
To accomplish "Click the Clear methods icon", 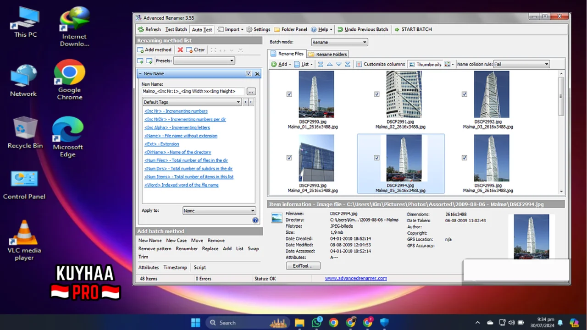I will tap(189, 50).
